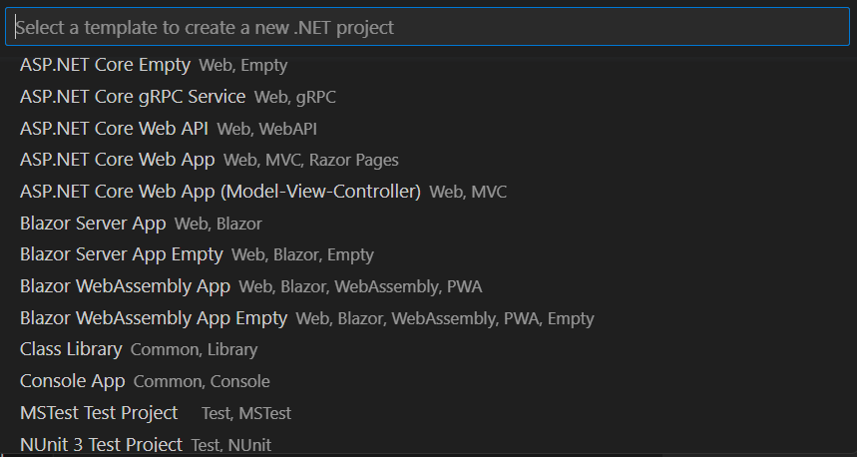Click the 'Web, WebAPI' tag description
Viewport: 857px width, 457px height.
(266, 130)
